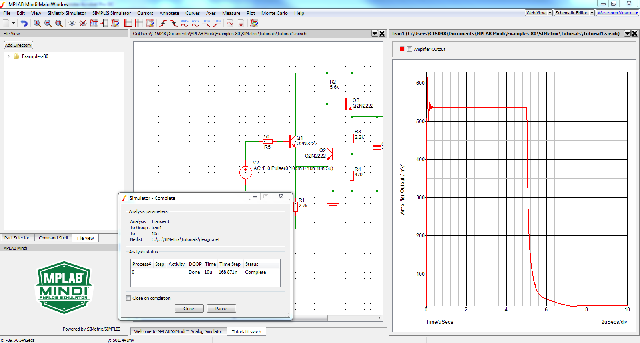
Task: Click the AVG measurement icon
Action: (195, 23)
